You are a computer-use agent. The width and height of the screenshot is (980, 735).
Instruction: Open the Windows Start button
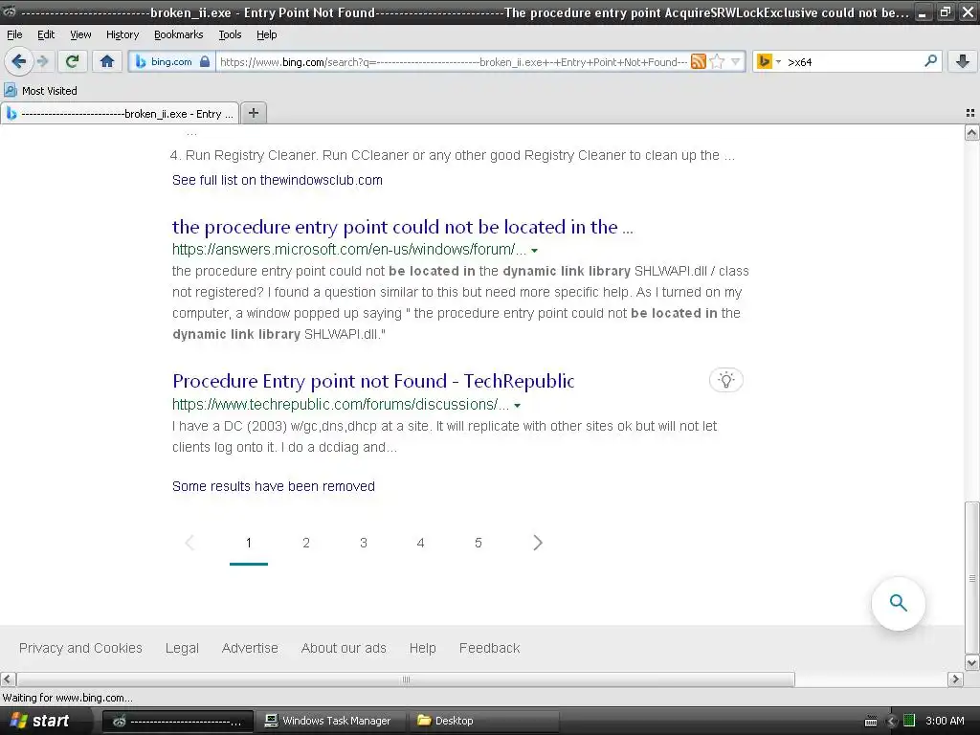click(38, 721)
